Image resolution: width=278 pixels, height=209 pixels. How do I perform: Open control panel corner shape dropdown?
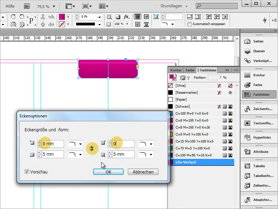click(x=168, y=24)
